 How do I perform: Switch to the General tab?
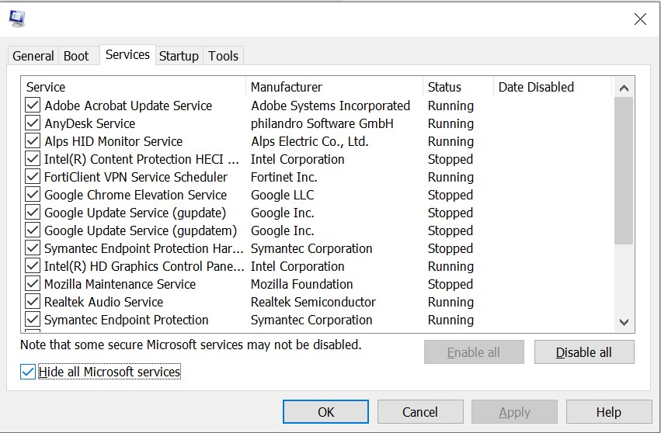[x=33, y=56]
